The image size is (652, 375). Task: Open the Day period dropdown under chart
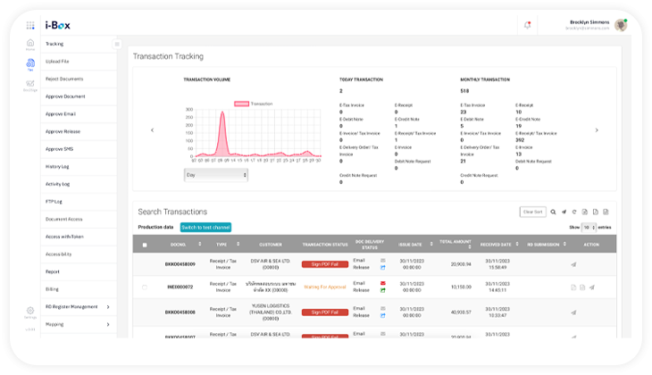215,175
